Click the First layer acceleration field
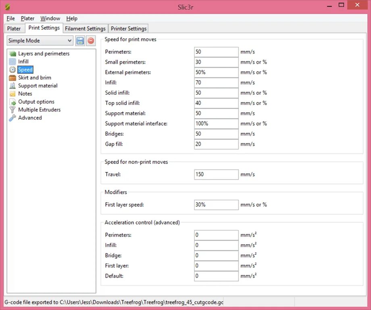Viewport: 371px width, 310px height. pyautogui.click(x=216, y=266)
